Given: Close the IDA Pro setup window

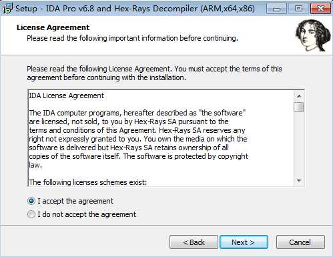Looking at the screenshot, I should [x=320, y=9].
